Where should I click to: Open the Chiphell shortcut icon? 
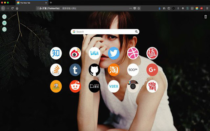[152, 86]
